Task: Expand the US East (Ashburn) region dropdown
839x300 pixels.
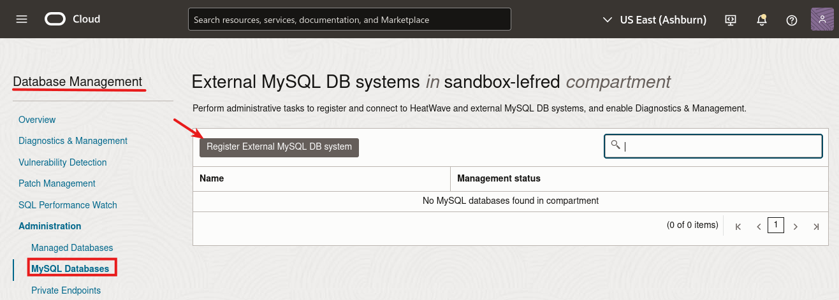Action: [655, 20]
